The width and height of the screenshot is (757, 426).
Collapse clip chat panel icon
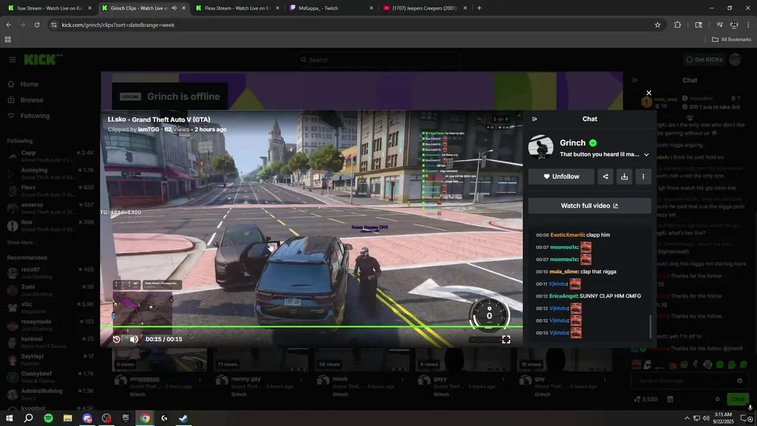535,119
